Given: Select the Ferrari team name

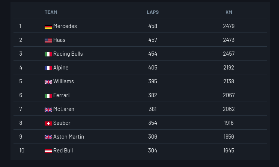Looking at the screenshot, I should tap(61, 95).
